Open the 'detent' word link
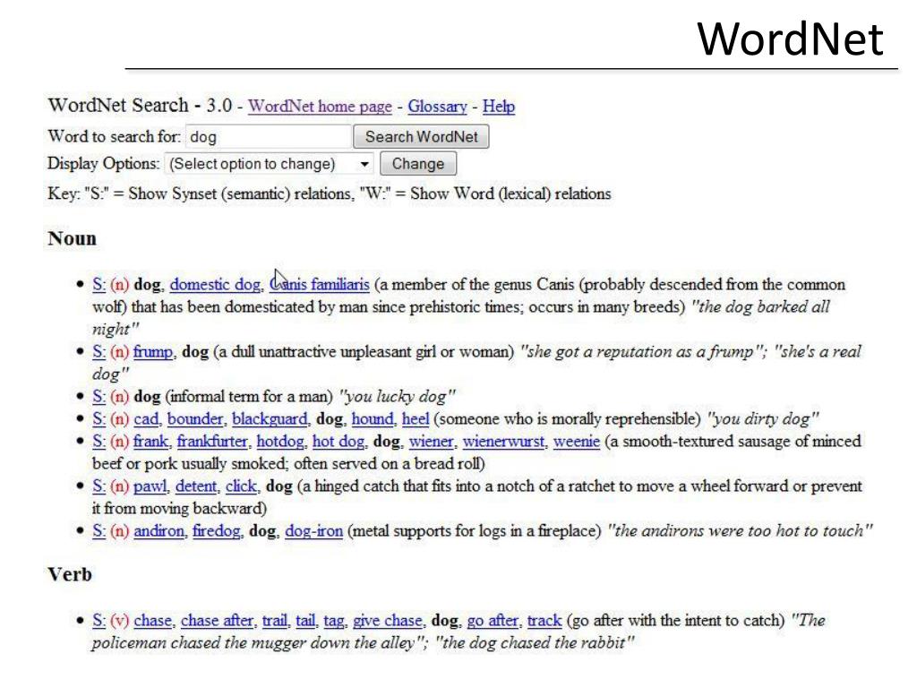This screenshot has width=917, height=688. coord(196,486)
